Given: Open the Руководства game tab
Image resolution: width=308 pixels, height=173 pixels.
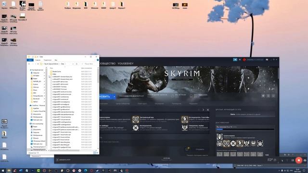Looking at the screenshot, I should click(x=177, y=104).
